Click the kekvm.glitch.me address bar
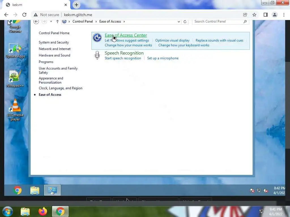 tap(78, 15)
